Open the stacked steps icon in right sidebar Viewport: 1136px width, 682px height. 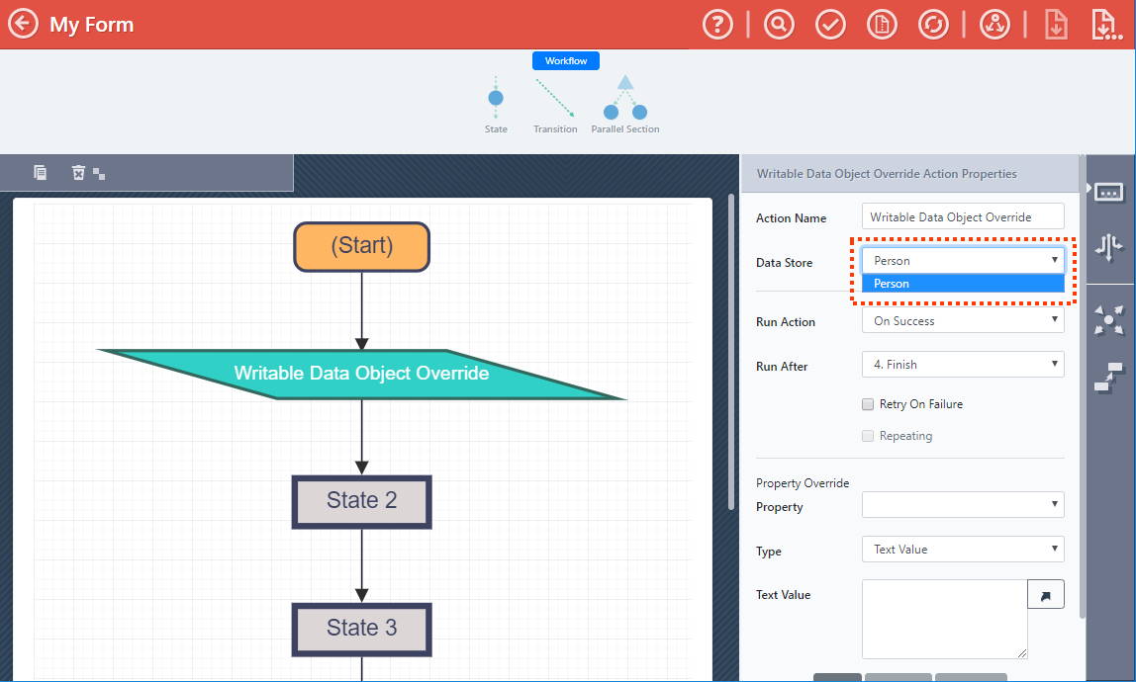1109,378
